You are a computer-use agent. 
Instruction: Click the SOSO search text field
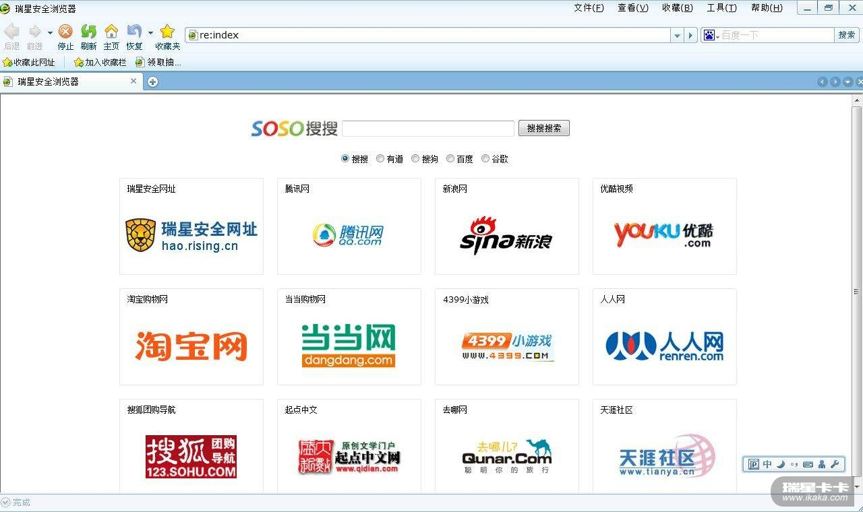pos(428,128)
